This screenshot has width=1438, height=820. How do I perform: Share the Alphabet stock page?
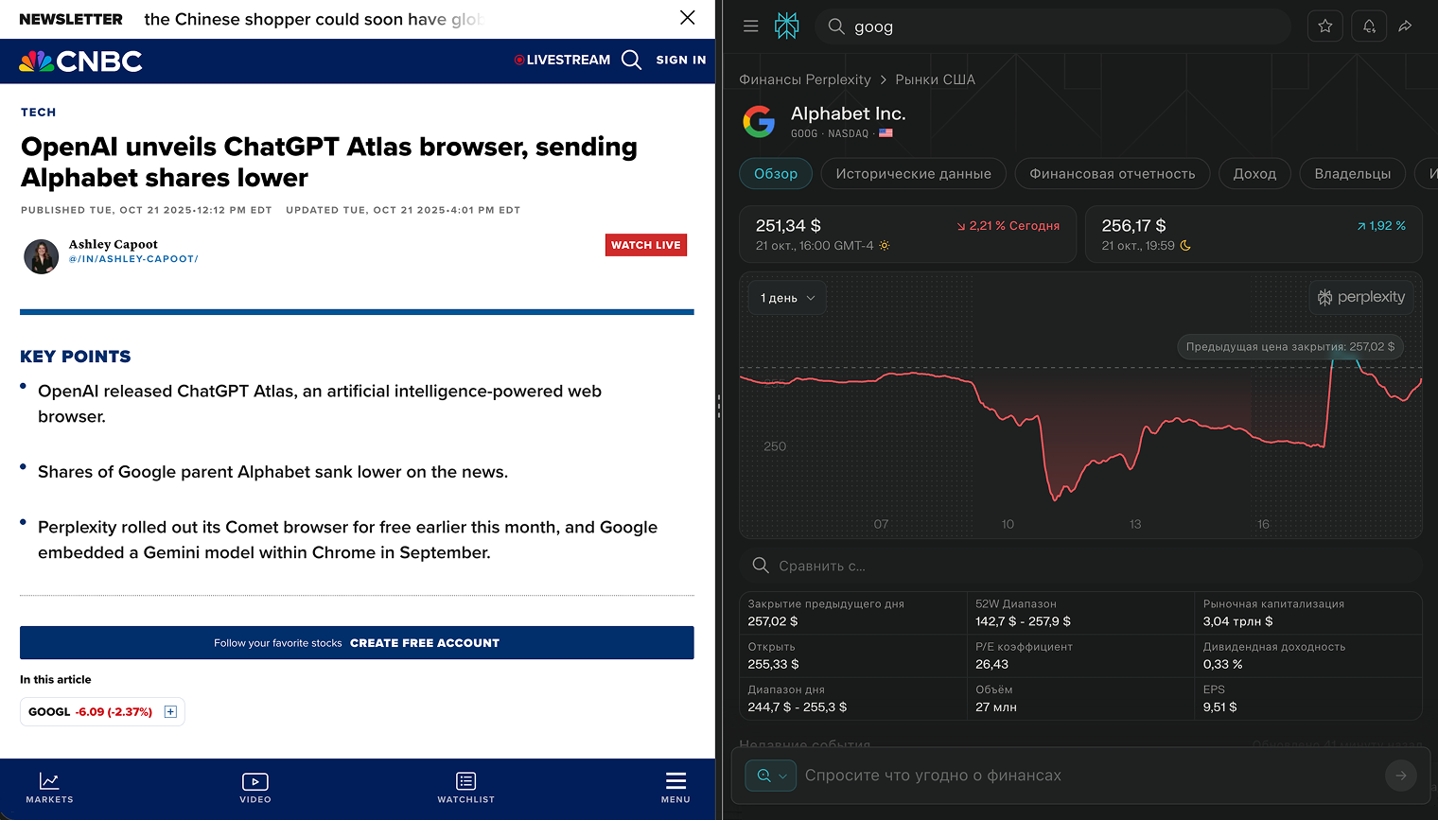click(1406, 26)
